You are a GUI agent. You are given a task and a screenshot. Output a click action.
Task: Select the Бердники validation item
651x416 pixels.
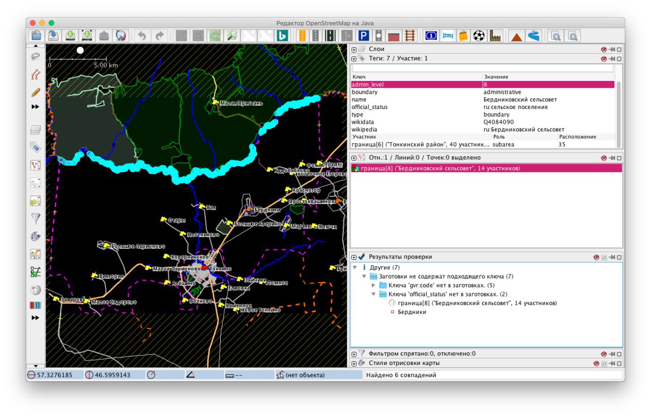411,312
